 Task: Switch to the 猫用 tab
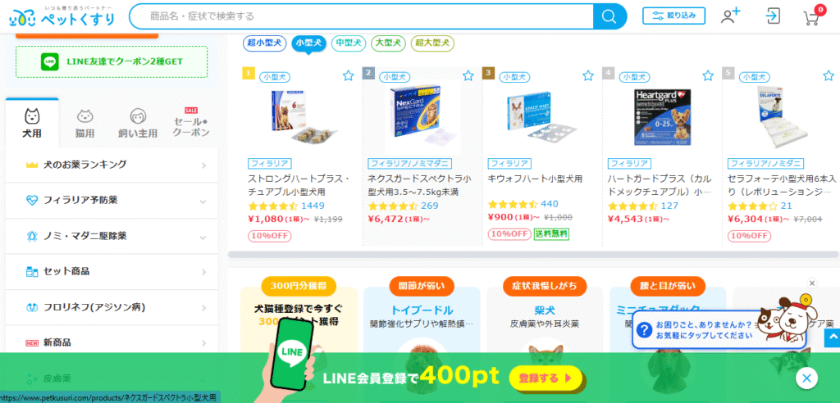[85, 123]
